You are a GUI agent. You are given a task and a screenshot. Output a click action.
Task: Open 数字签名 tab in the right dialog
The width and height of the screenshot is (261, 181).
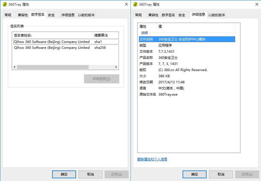click(x=166, y=15)
